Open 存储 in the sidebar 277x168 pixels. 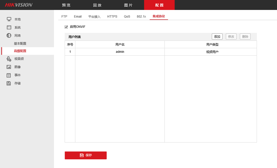click(x=18, y=83)
